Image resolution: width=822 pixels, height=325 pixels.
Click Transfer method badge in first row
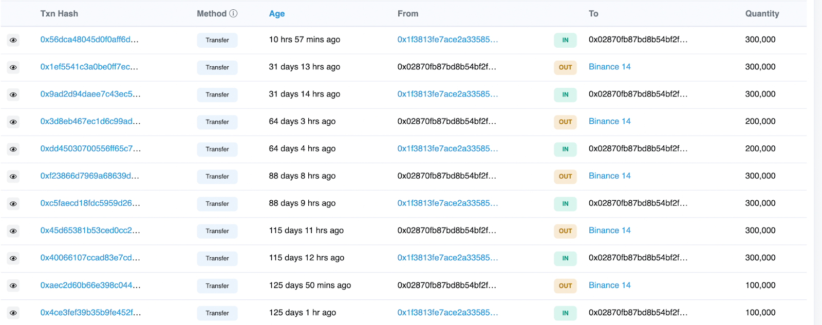(217, 40)
